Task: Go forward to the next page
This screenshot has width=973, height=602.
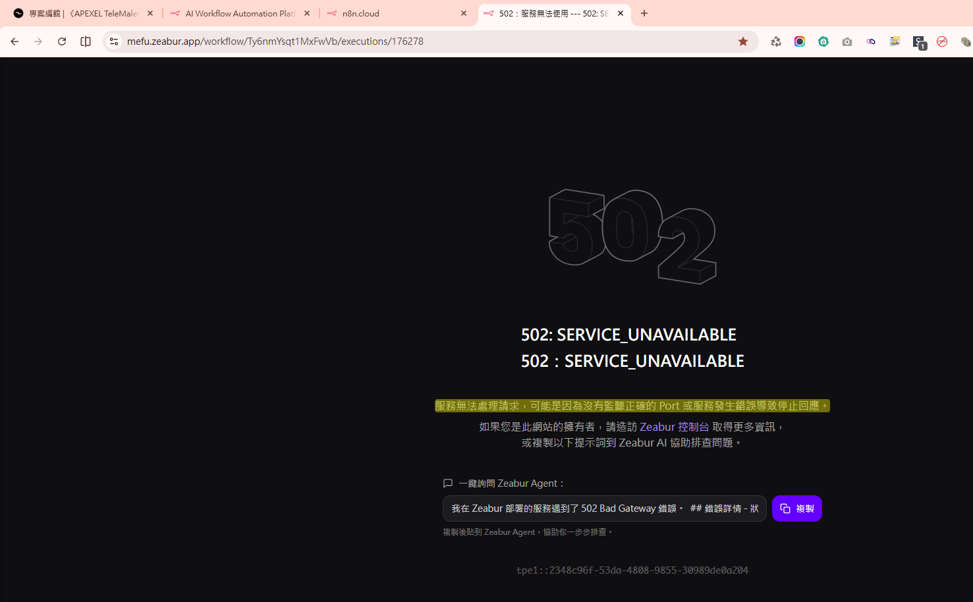Action: click(x=38, y=41)
